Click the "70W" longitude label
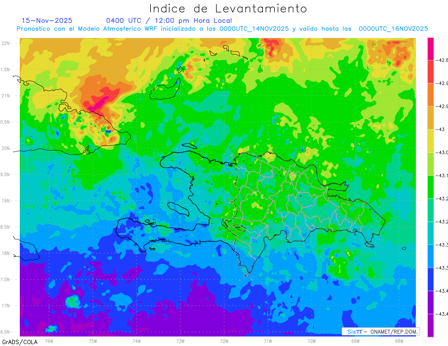Screen dimensions: 448x346 coord(311,340)
